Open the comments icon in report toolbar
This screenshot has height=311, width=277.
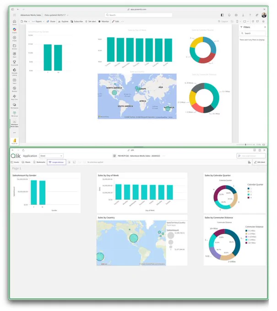(258, 21)
